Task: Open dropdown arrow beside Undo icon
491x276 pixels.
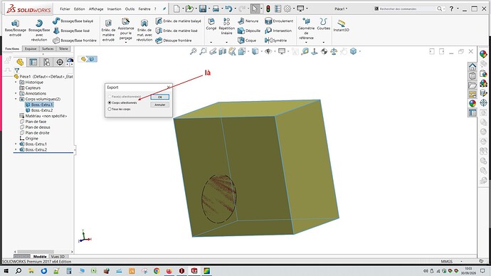Action: click(x=235, y=9)
